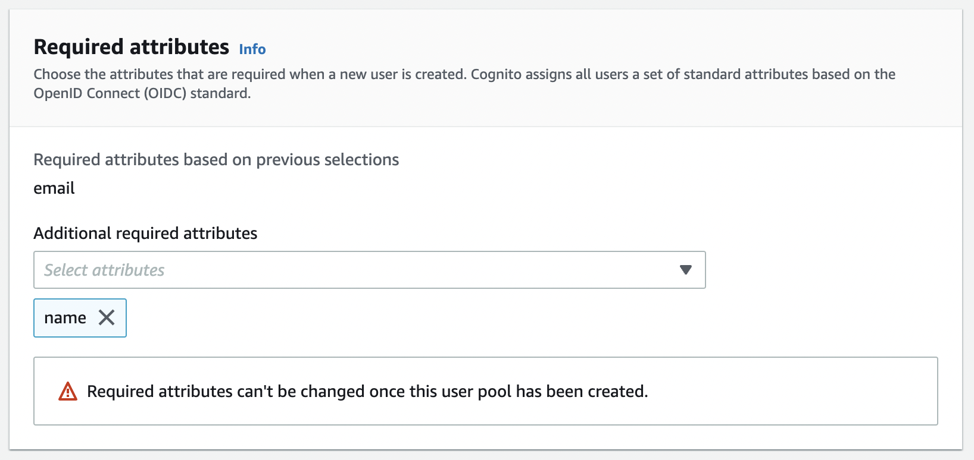Click 'Required attributes based on previous selections' label
This screenshot has height=460, width=974.
(x=216, y=160)
